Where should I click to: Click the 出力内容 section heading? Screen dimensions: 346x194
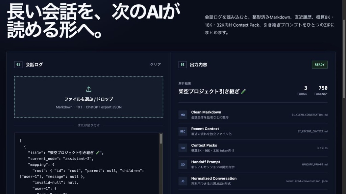(198, 64)
